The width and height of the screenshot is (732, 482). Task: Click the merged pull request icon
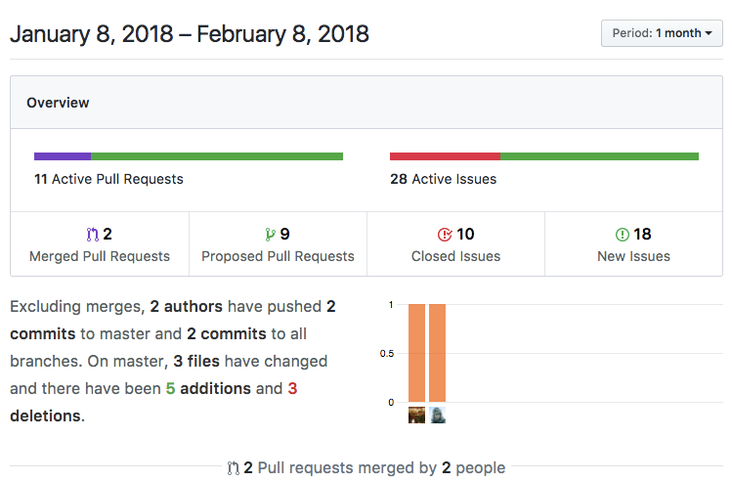tap(93, 235)
